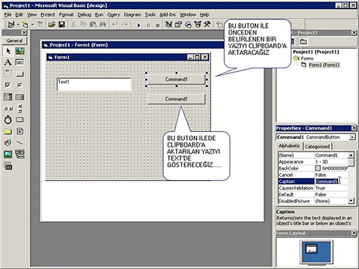The width and height of the screenshot is (359, 269).
Task: Open the File menu
Action: click(7, 15)
